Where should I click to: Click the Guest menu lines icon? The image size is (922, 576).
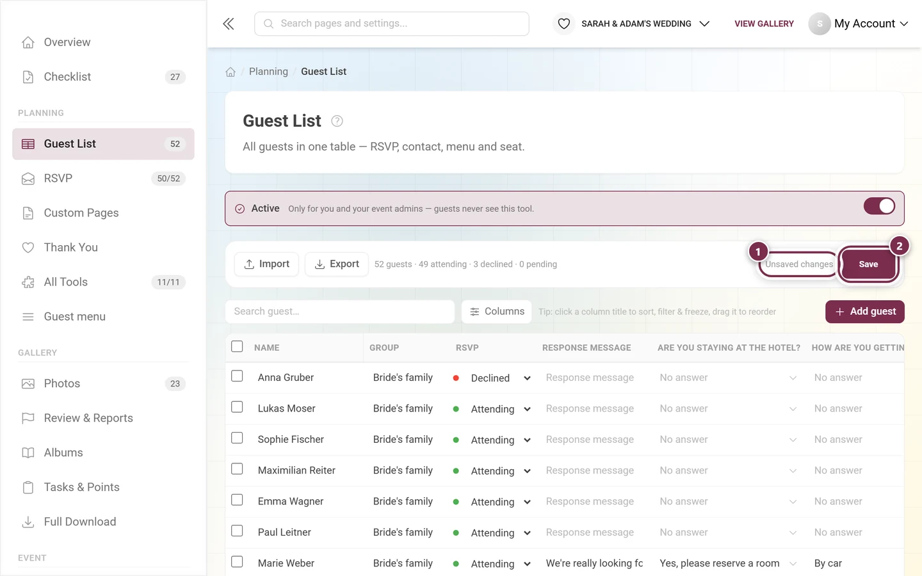coord(28,317)
